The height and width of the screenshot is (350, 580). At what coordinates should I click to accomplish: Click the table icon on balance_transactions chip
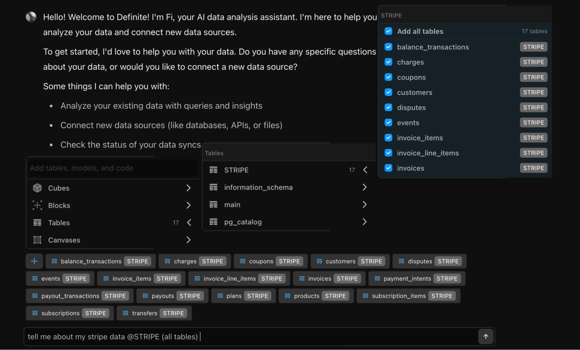click(x=54, y=261)
